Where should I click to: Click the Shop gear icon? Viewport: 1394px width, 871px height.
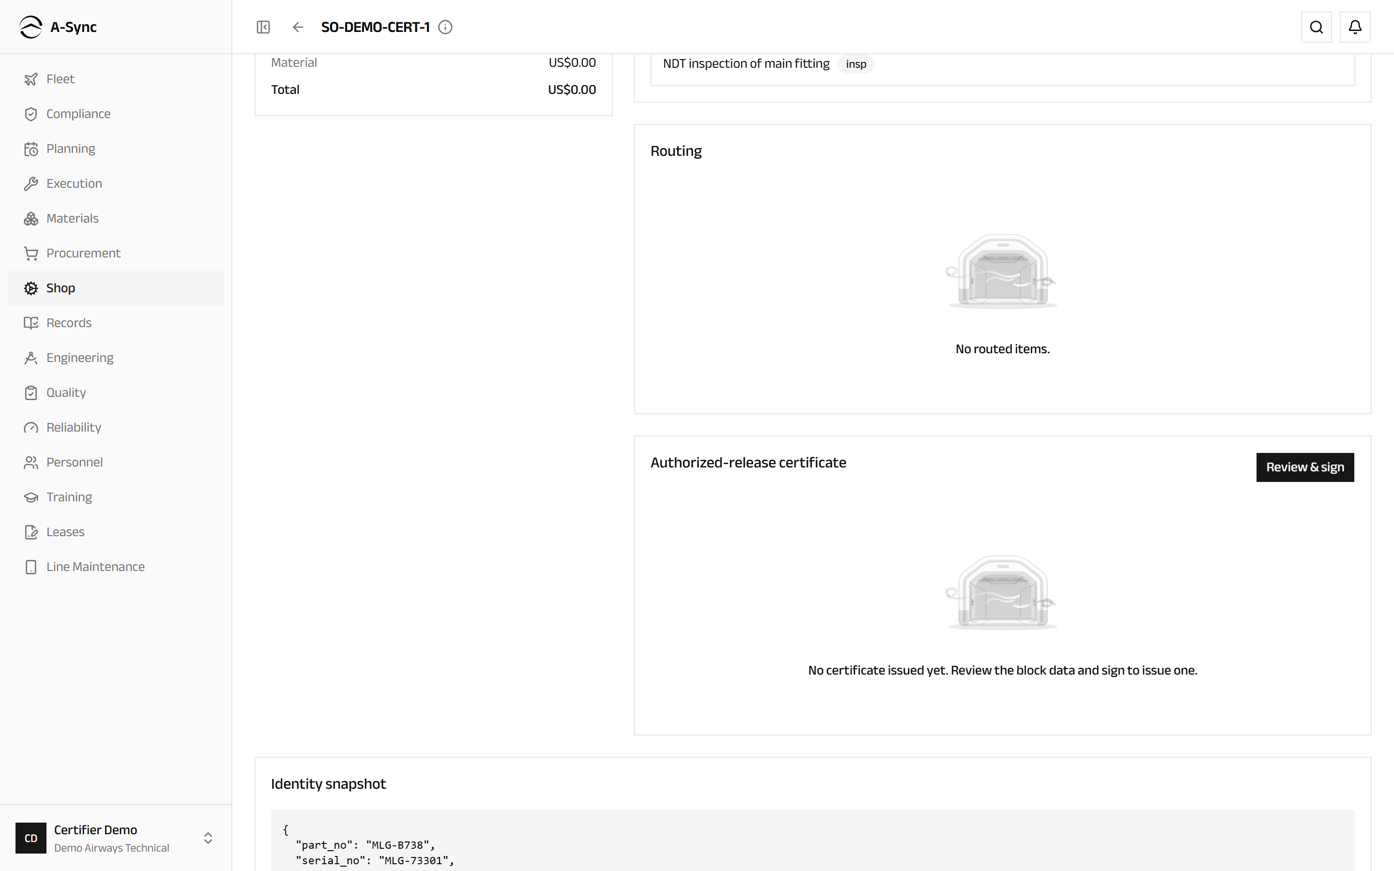31,288
